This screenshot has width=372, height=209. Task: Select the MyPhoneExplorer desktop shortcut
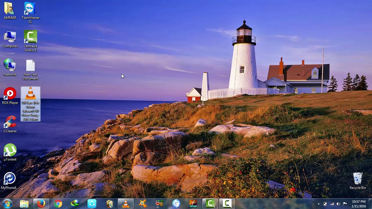(x=10, y=179)
